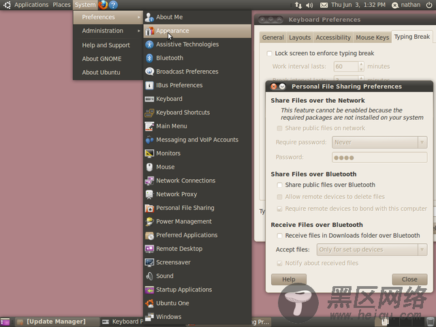The height and width of the screenshot is (327, 436).
Task: Click the IBus Preferences icon
Action: point(149,85)
